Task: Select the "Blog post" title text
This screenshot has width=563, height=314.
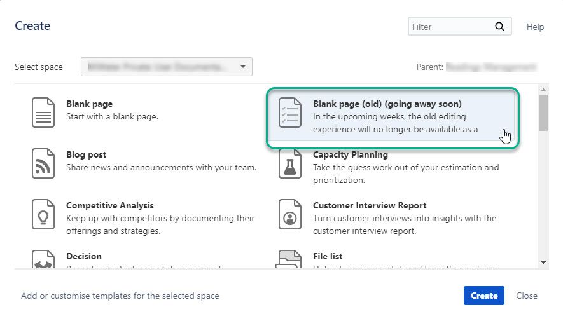Action: (86, 155)
